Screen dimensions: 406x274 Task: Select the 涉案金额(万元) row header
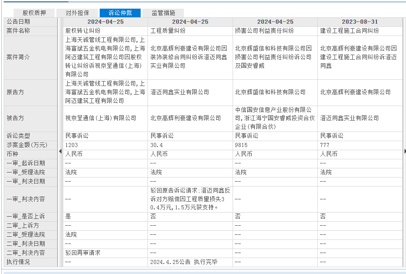coord(30,145)
